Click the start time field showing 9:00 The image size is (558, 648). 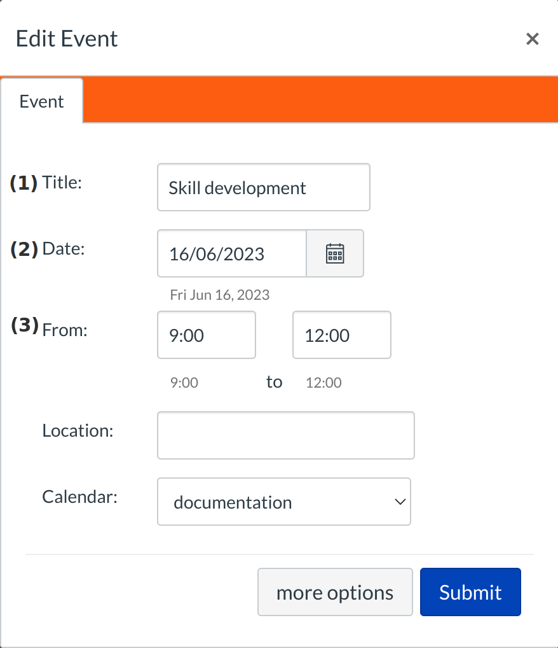[x=207, y=335]
